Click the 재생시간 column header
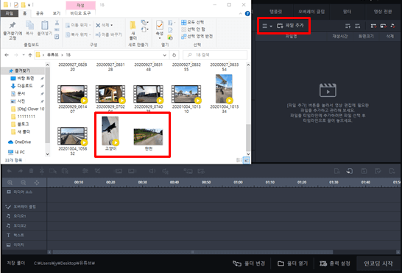The image size is (402, 273). (x=339, y=36)
